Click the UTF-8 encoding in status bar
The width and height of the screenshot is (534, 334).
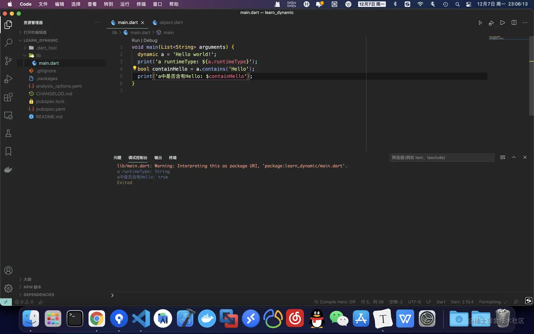(414, 302)
